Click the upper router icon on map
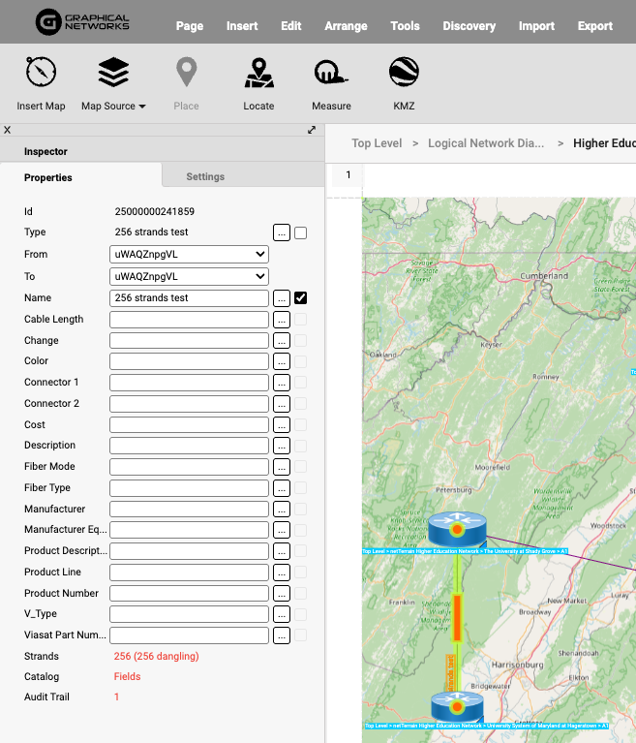Image resolution: width=636 pixels, height=743 pixels. click(456, 529)
